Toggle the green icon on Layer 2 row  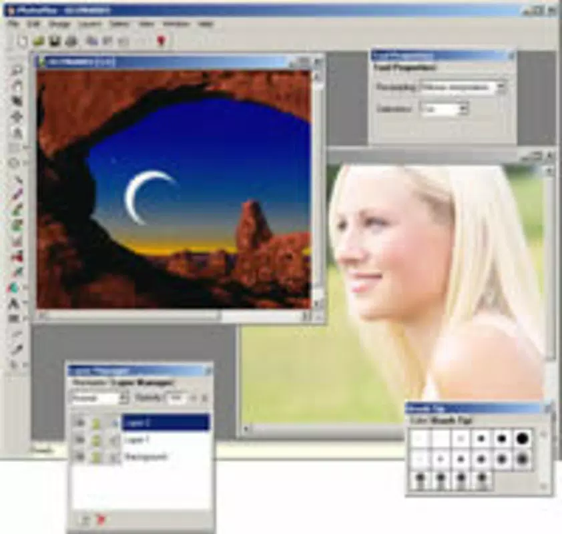[x=96, y=424]
